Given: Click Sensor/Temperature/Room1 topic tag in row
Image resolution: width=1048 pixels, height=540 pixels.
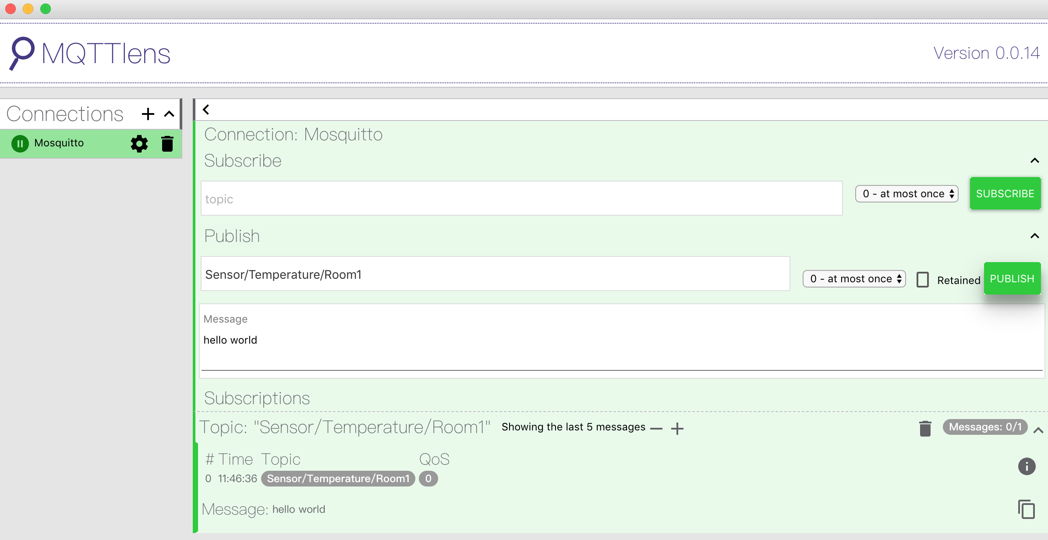Looking at the screenshot, I should click(x=338, y=479).
